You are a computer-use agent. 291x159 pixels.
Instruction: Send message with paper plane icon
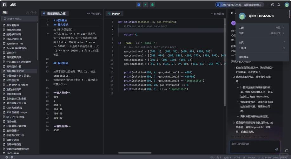pyautogui.click(x=276, y=149)
